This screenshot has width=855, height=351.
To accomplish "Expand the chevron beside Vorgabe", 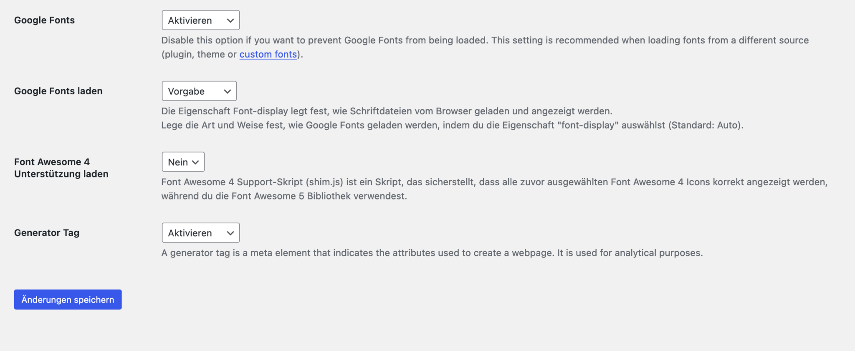I will 227,91.
